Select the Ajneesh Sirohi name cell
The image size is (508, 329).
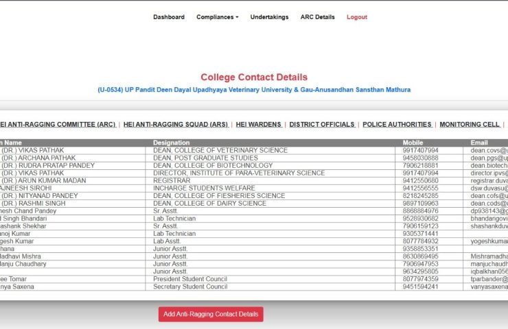tap(73, 188)
